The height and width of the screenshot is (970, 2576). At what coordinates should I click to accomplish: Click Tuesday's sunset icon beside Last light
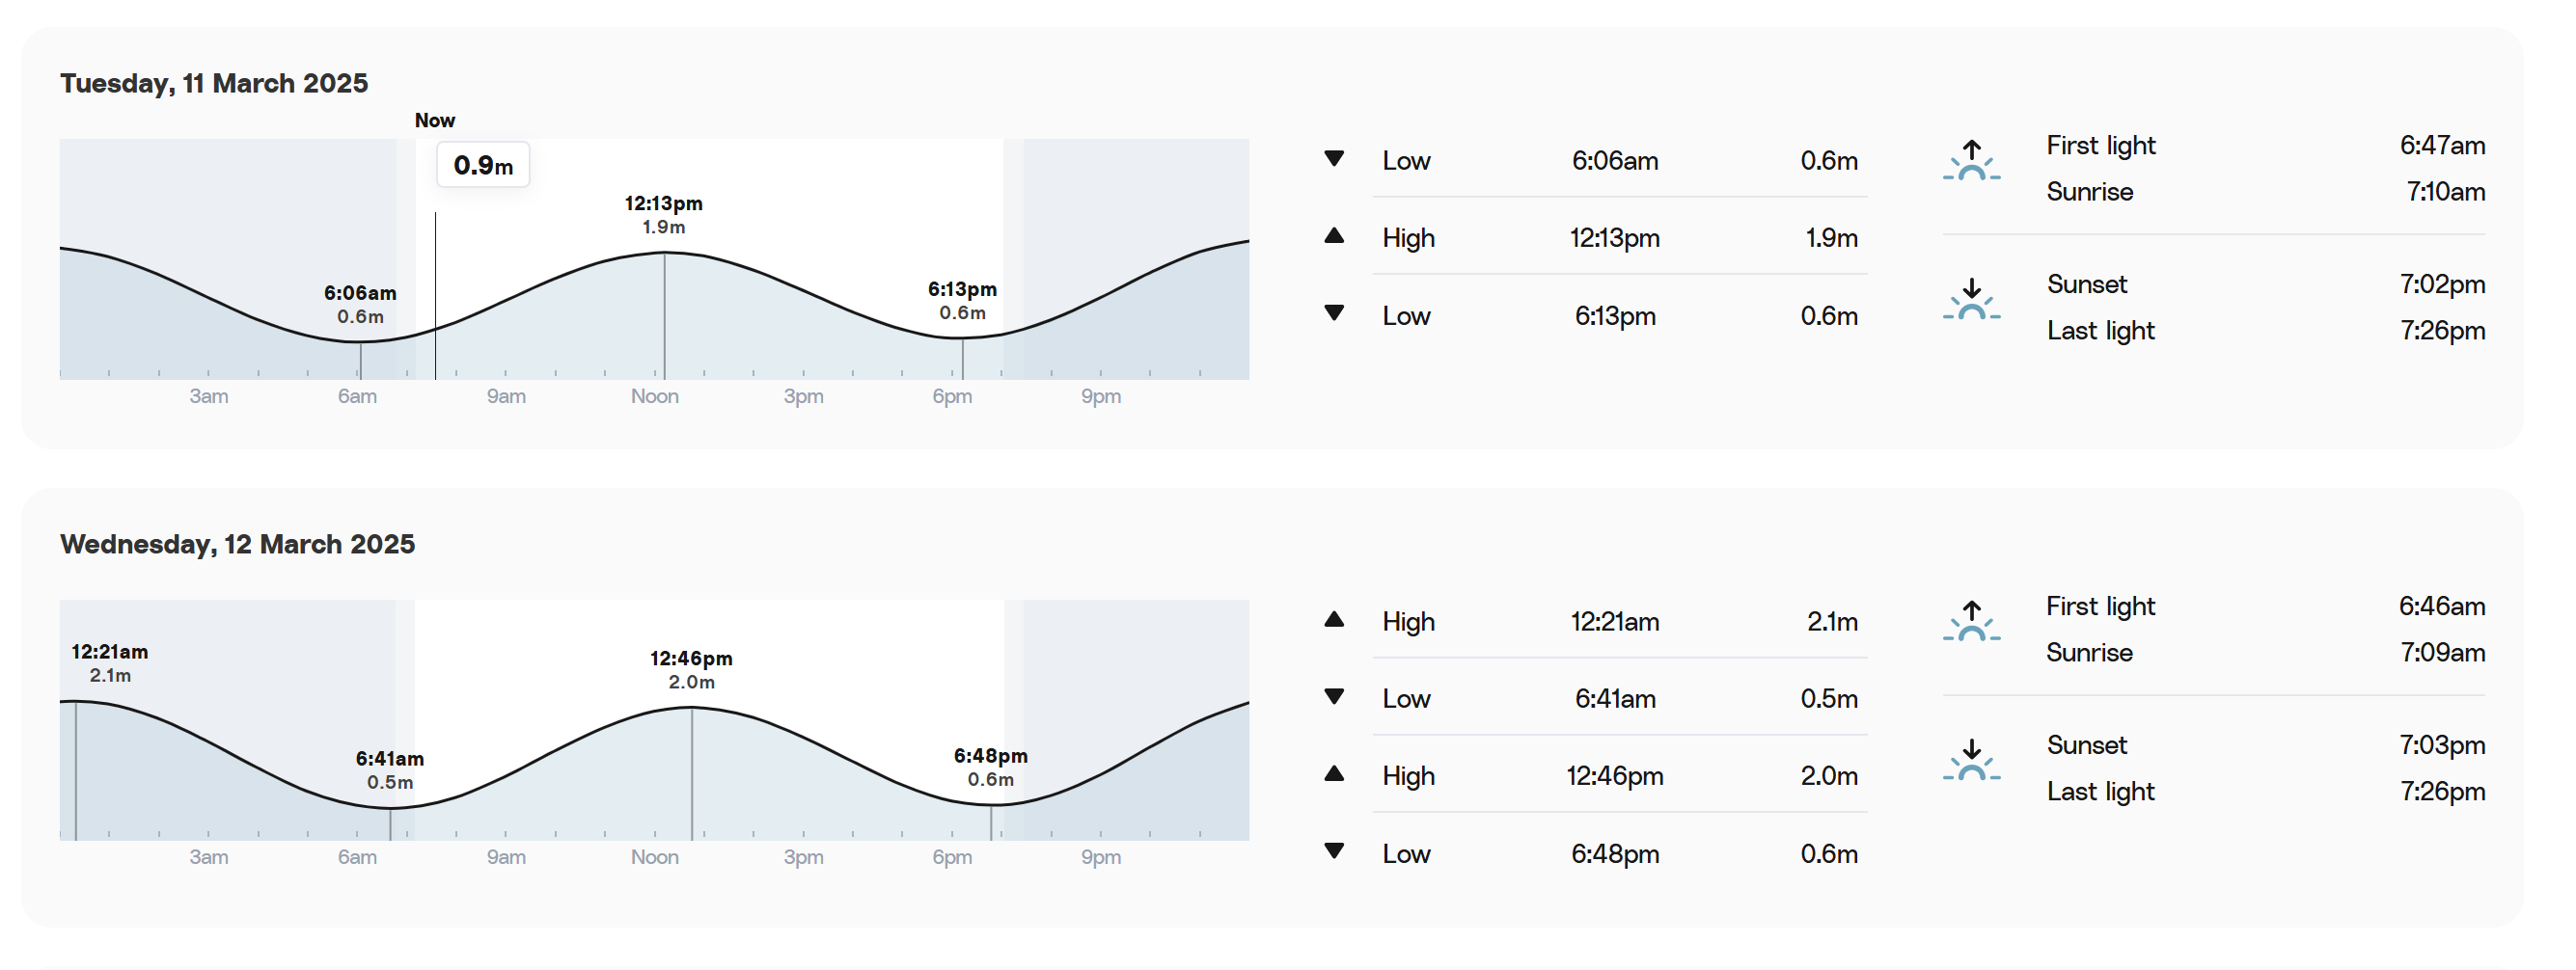pos(1971,300)
